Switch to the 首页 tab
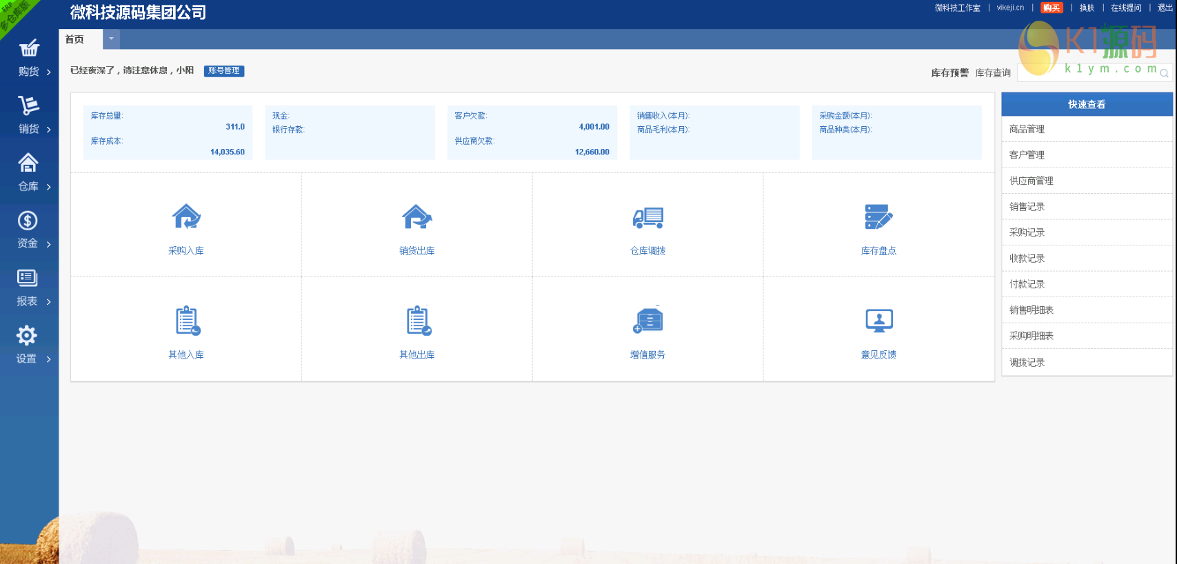This screenshot has width=1177, height=564. (75, 39)
